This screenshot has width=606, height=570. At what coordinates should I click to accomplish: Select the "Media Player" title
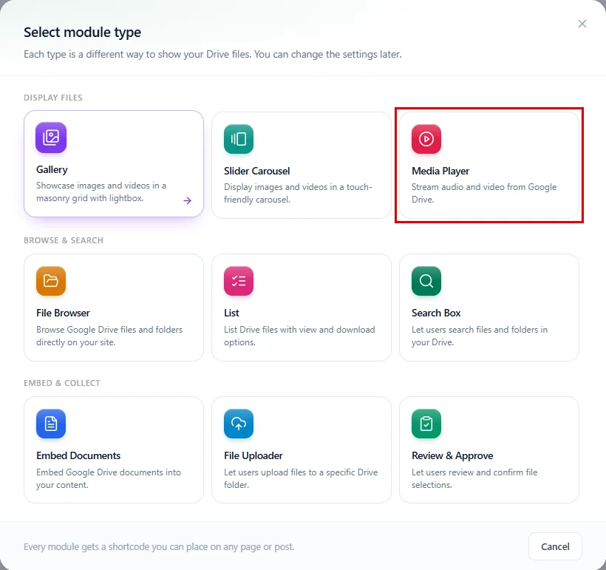tap(440, 171)
